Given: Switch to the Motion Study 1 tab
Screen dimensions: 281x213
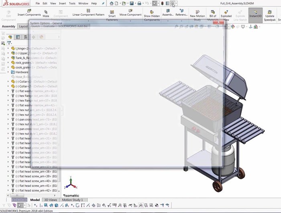Looking at the screenshot, I should click(72, 200).
